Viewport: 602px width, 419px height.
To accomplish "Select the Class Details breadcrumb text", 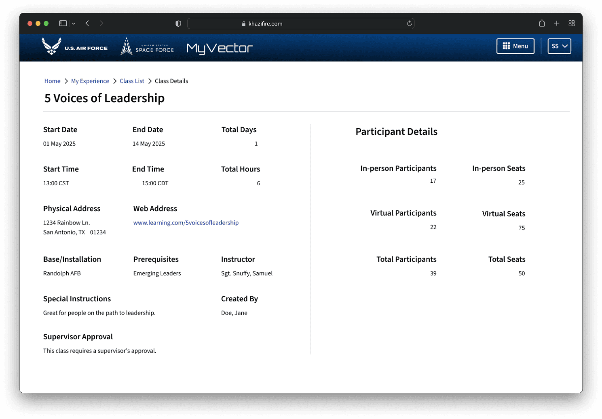I will (x=171, y=81).
